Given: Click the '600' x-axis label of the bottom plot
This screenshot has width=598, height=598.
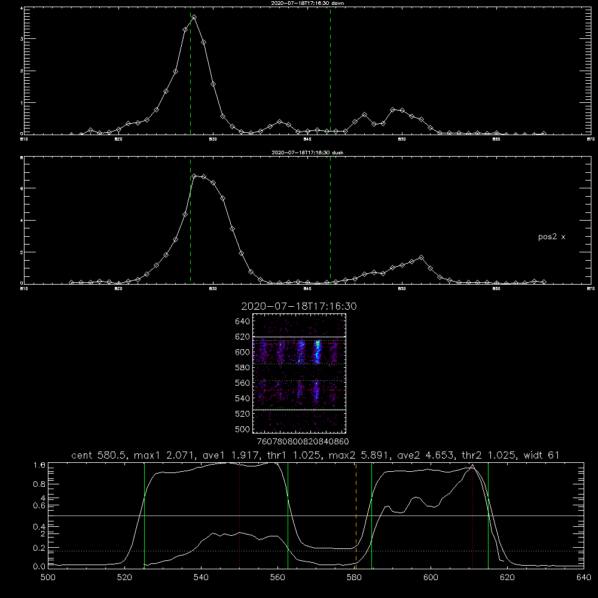Looking at the screenshot, I should 431,578.
